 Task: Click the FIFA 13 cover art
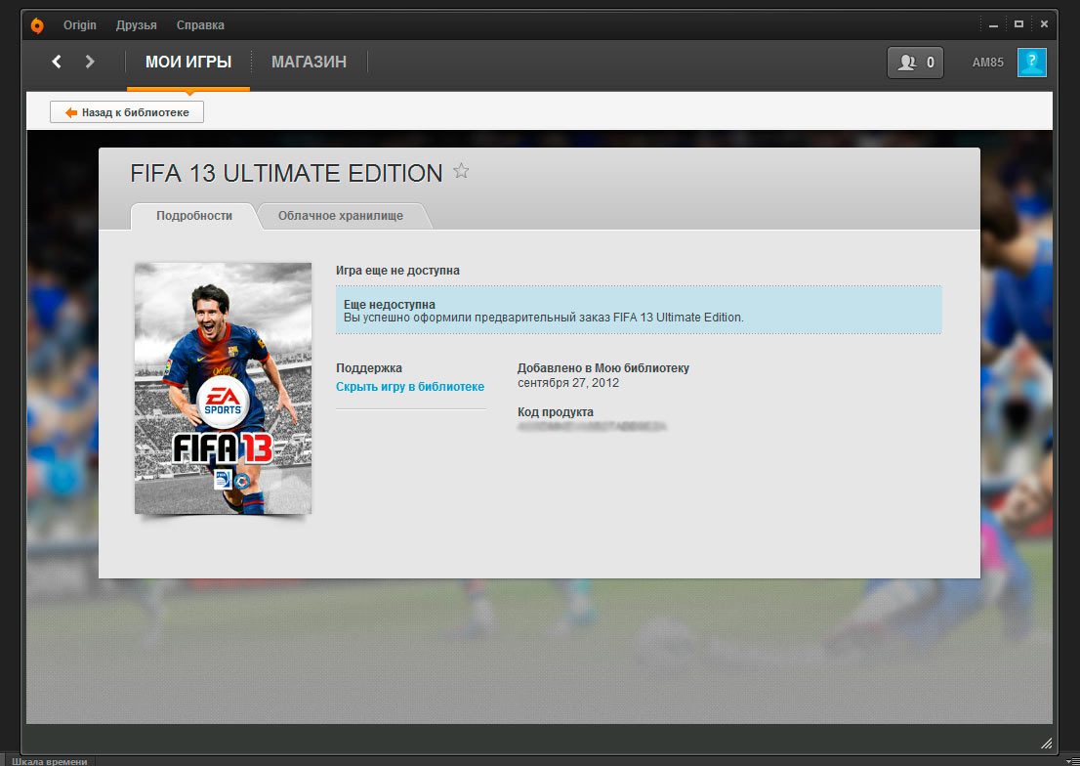pyautogui.click(x=224, y=388)
